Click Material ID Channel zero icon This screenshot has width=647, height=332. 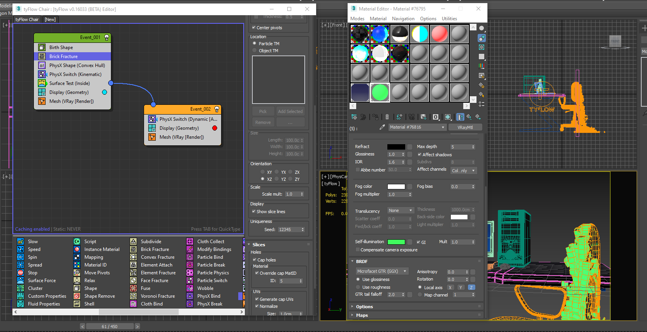click(436, 117)
